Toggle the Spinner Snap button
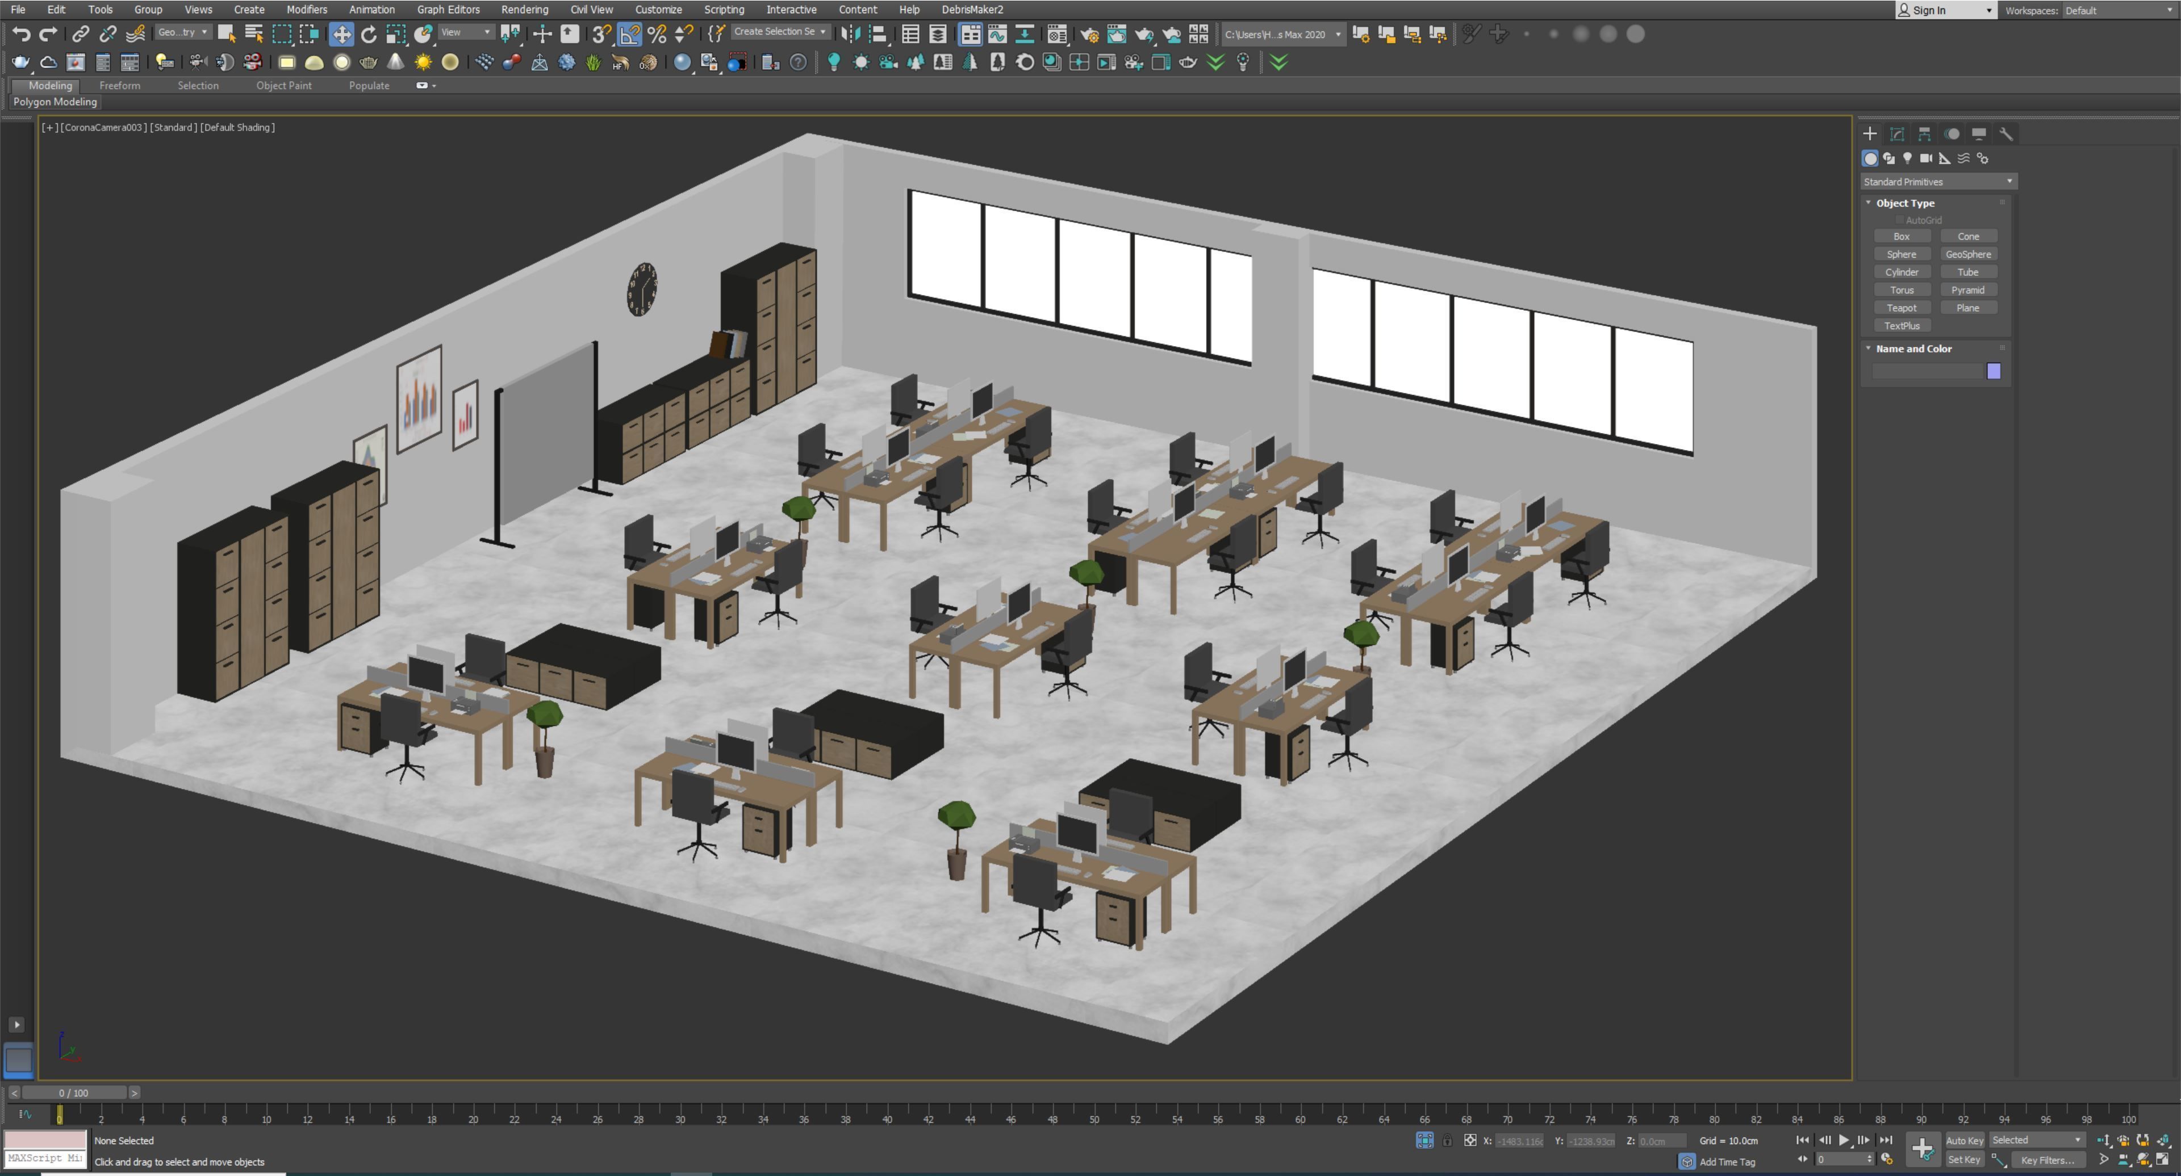Viewport: 2181px width, 1176px height. pos(684,34)
